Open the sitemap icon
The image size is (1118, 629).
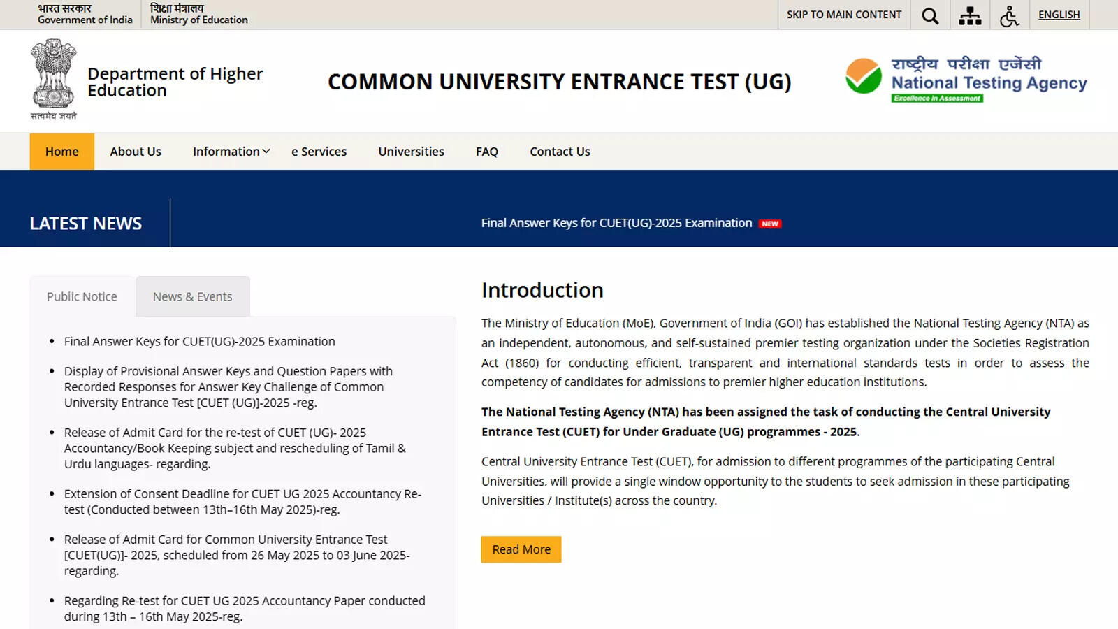click(x=970, y=15)
